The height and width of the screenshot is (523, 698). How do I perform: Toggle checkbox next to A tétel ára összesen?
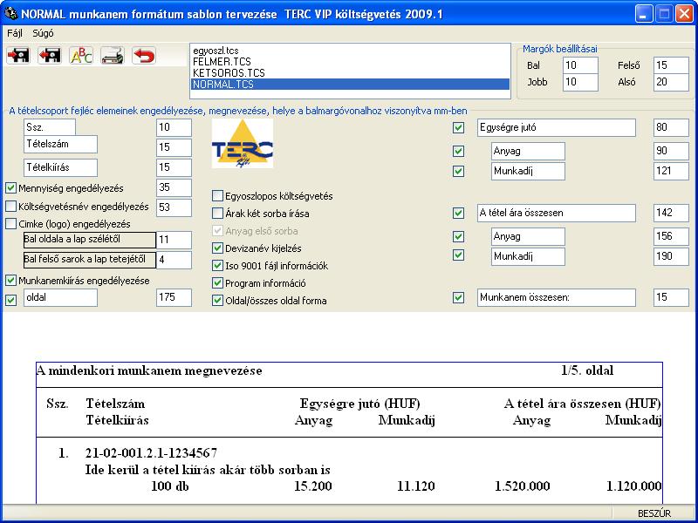tap(458, 214)
